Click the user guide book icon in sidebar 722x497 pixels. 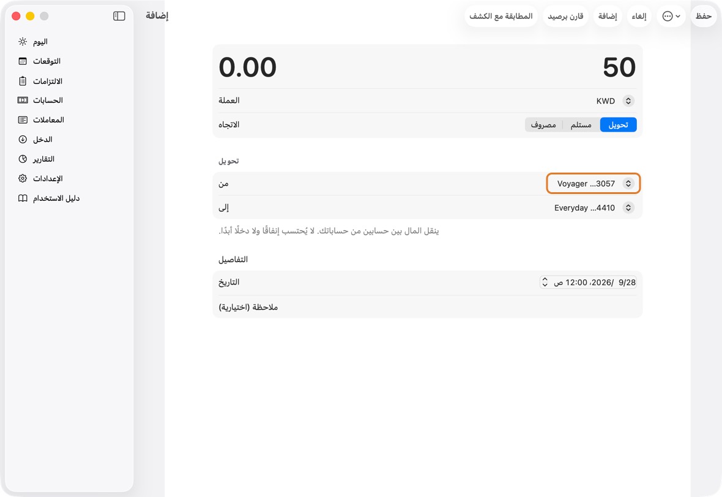click(x=23, y=198)
